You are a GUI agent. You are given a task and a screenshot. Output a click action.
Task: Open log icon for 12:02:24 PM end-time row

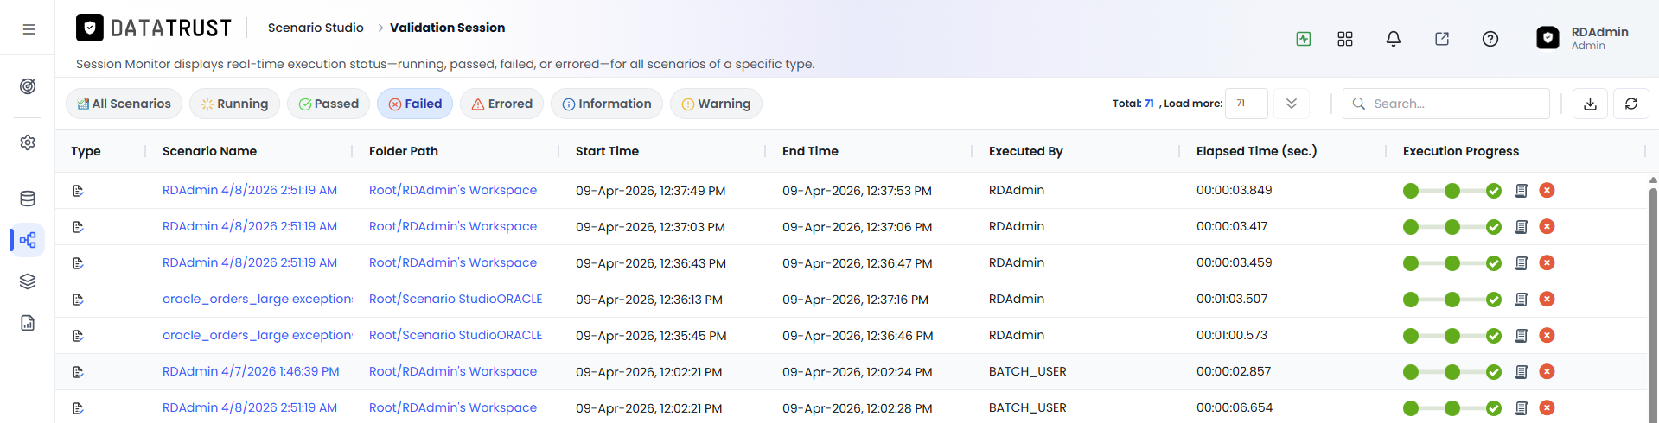click(x=1522, y=372)
